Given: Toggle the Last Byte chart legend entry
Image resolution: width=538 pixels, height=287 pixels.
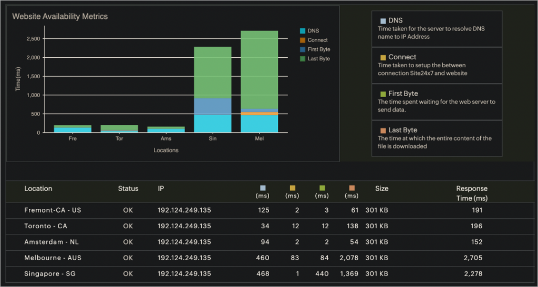Looking at the screenshot, I should (315, 59).
